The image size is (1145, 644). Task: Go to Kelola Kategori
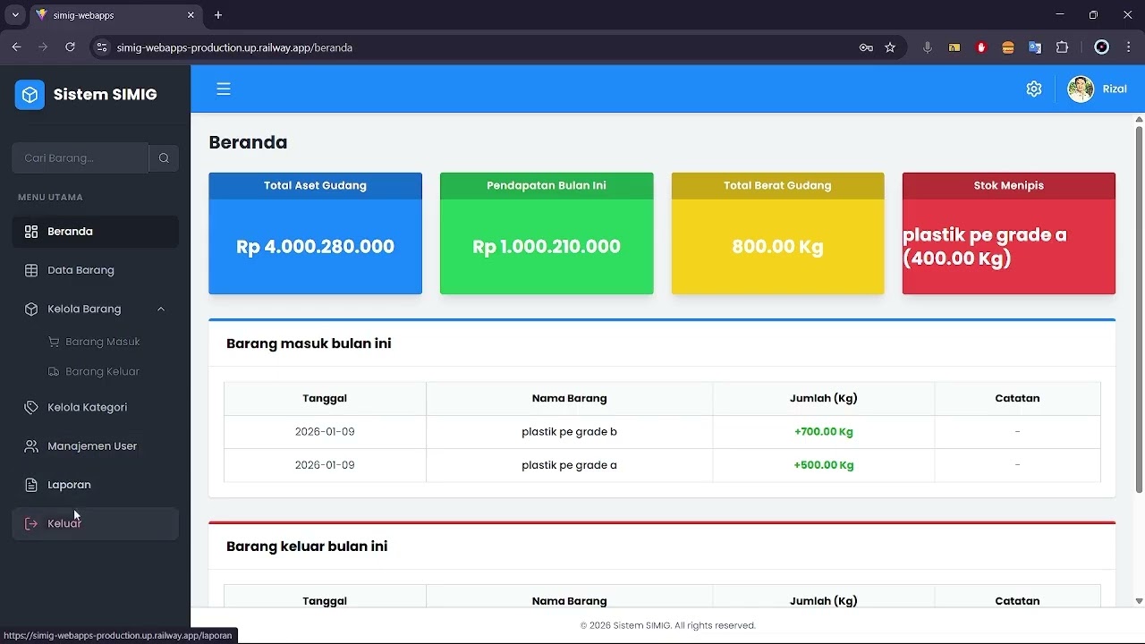95,407
